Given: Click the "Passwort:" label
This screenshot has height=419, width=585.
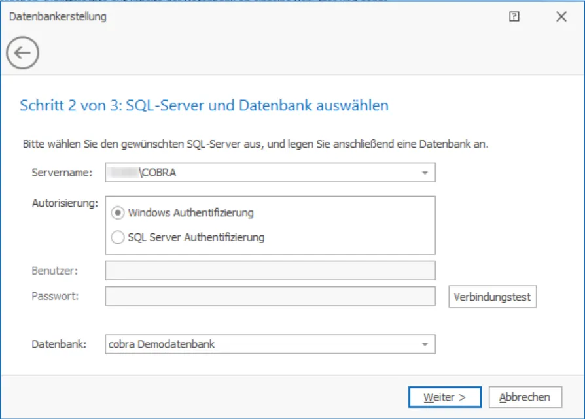Looking at the screenshot, I should coord(55,296).
